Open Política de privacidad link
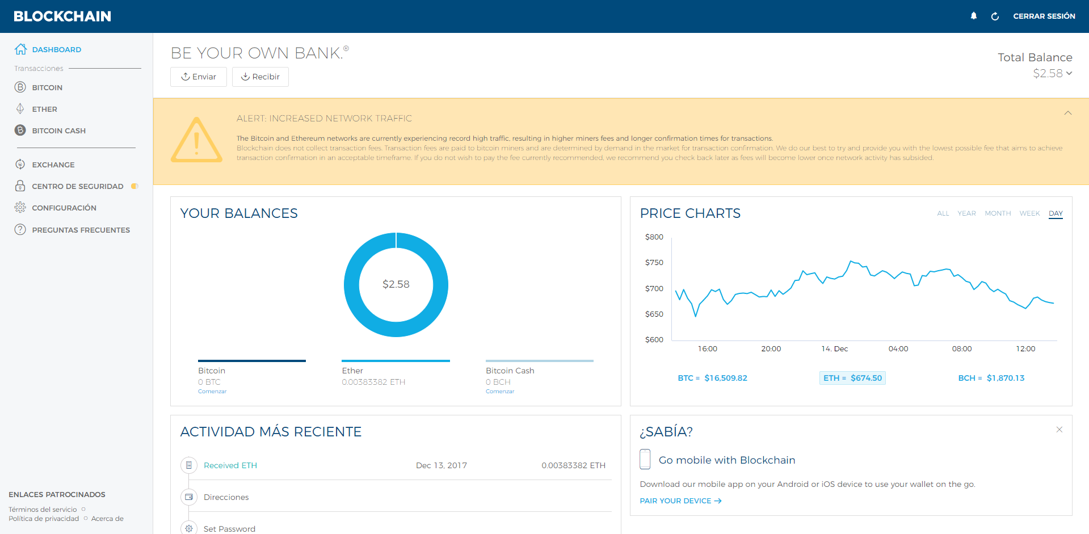Image resolution: width=1089 pixels, height=534 pixels. 44,519
